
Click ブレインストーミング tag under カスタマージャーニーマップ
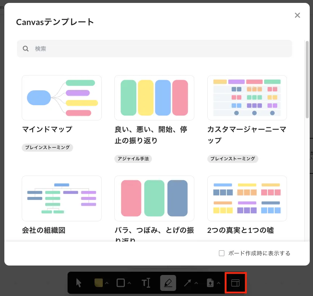pos(233,159)
